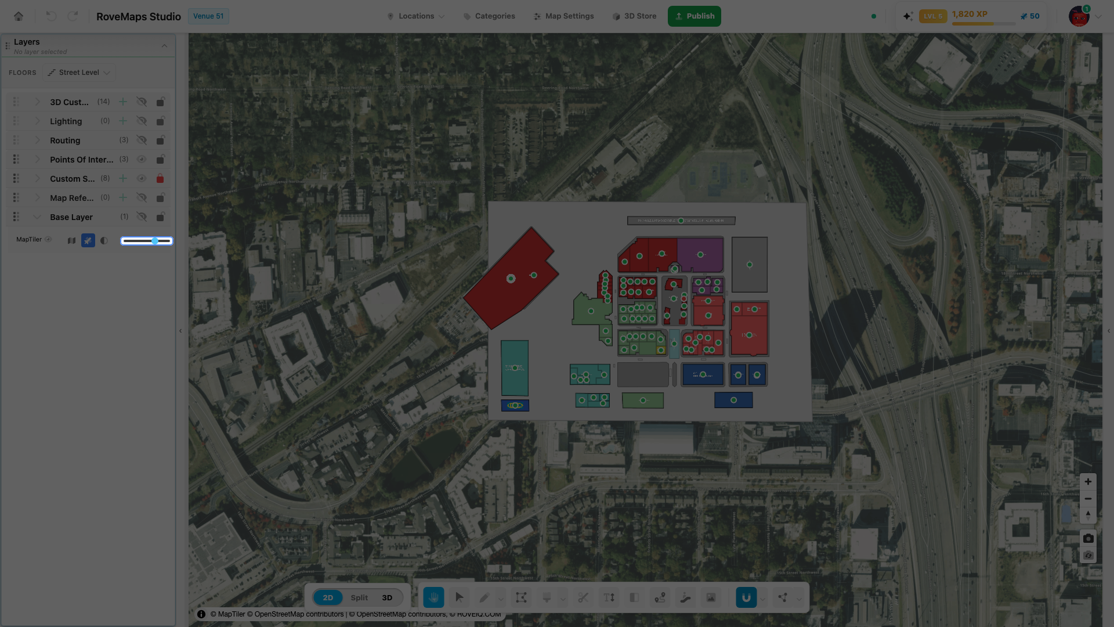Toggle the magnet snapping tool
This screenshot has width=1114, height=627.
click(746, 597)
